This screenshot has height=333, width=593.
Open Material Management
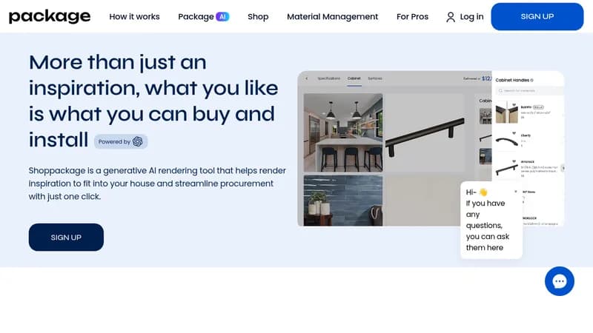coord(332,16)
